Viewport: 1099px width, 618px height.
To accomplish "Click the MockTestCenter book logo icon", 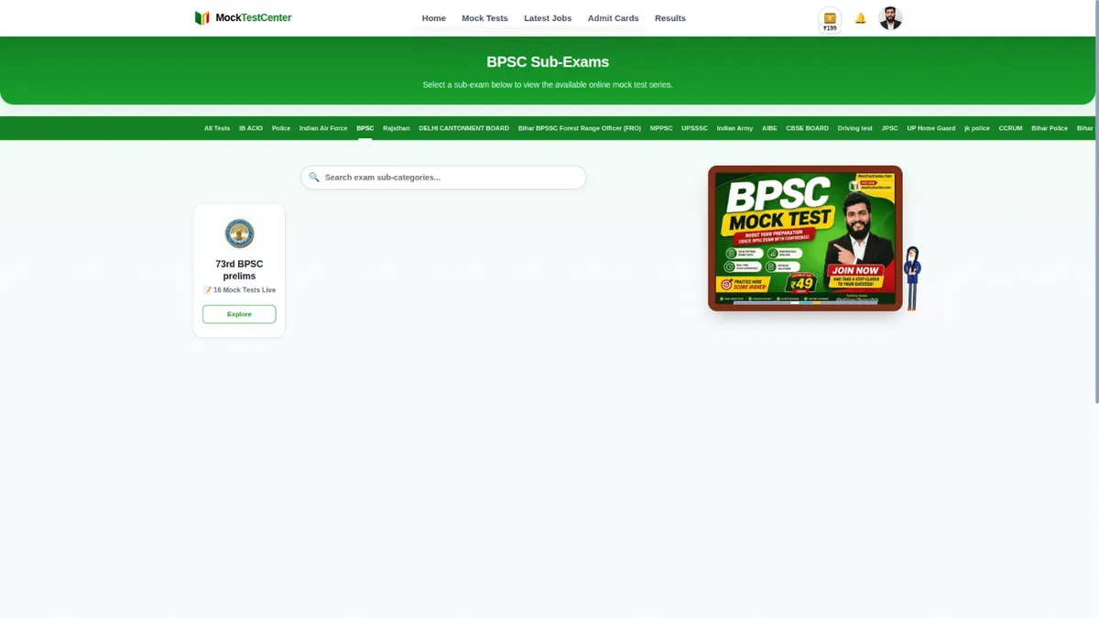I will tap(202, 18).
